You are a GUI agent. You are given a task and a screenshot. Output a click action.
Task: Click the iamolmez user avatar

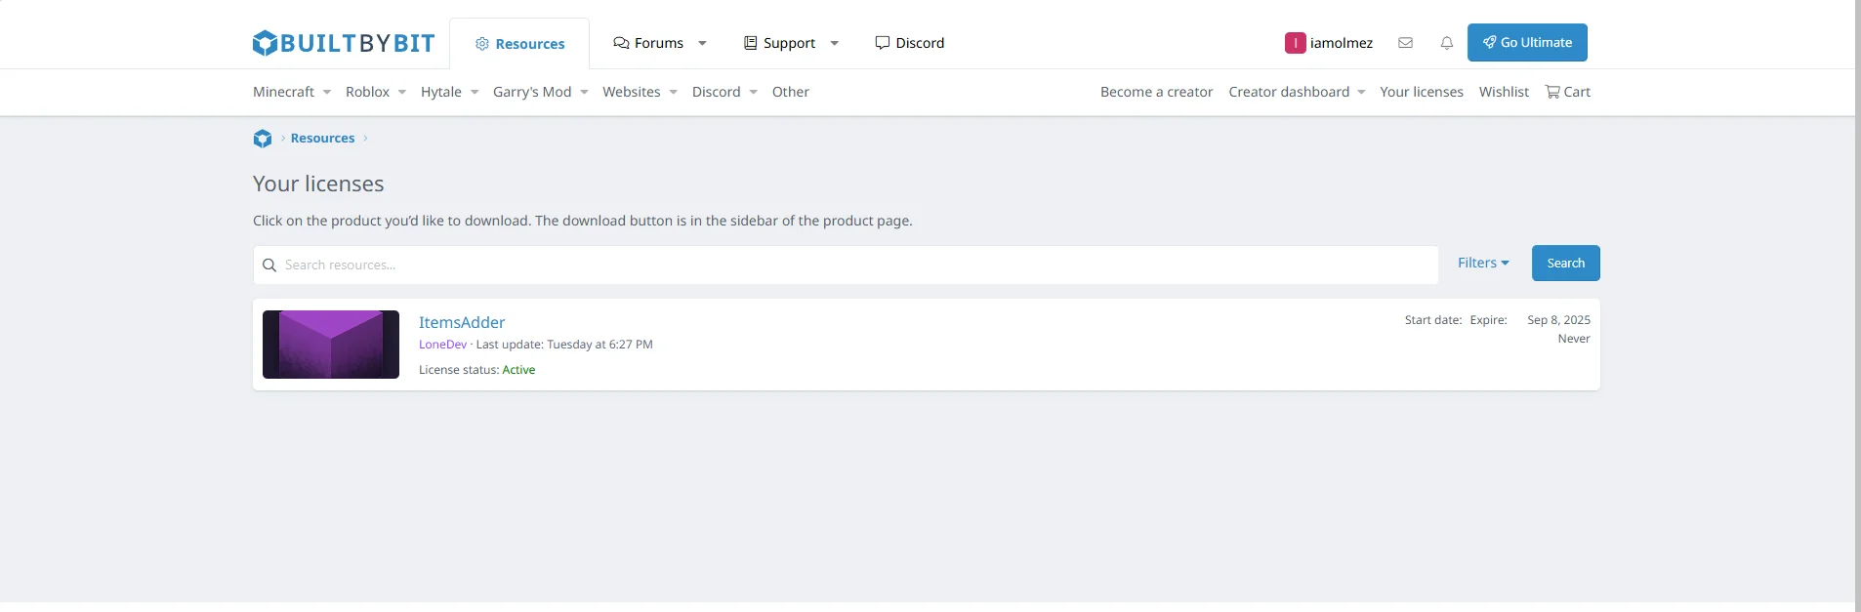tap(1296, 43)
